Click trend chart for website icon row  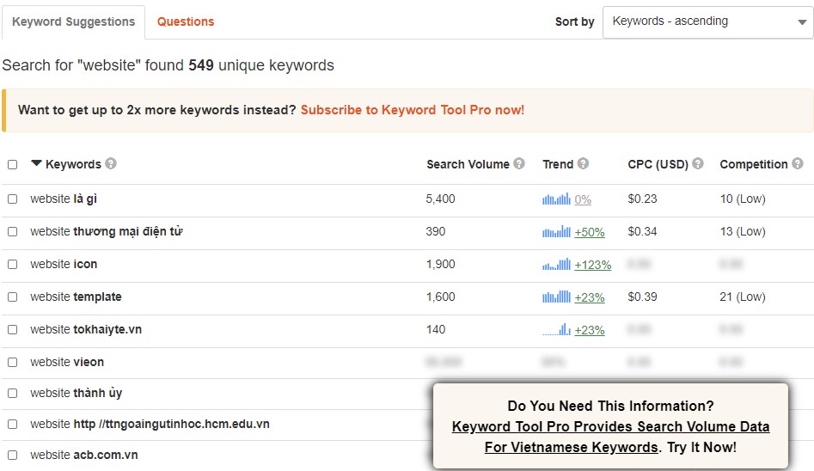tap(556, 265)
